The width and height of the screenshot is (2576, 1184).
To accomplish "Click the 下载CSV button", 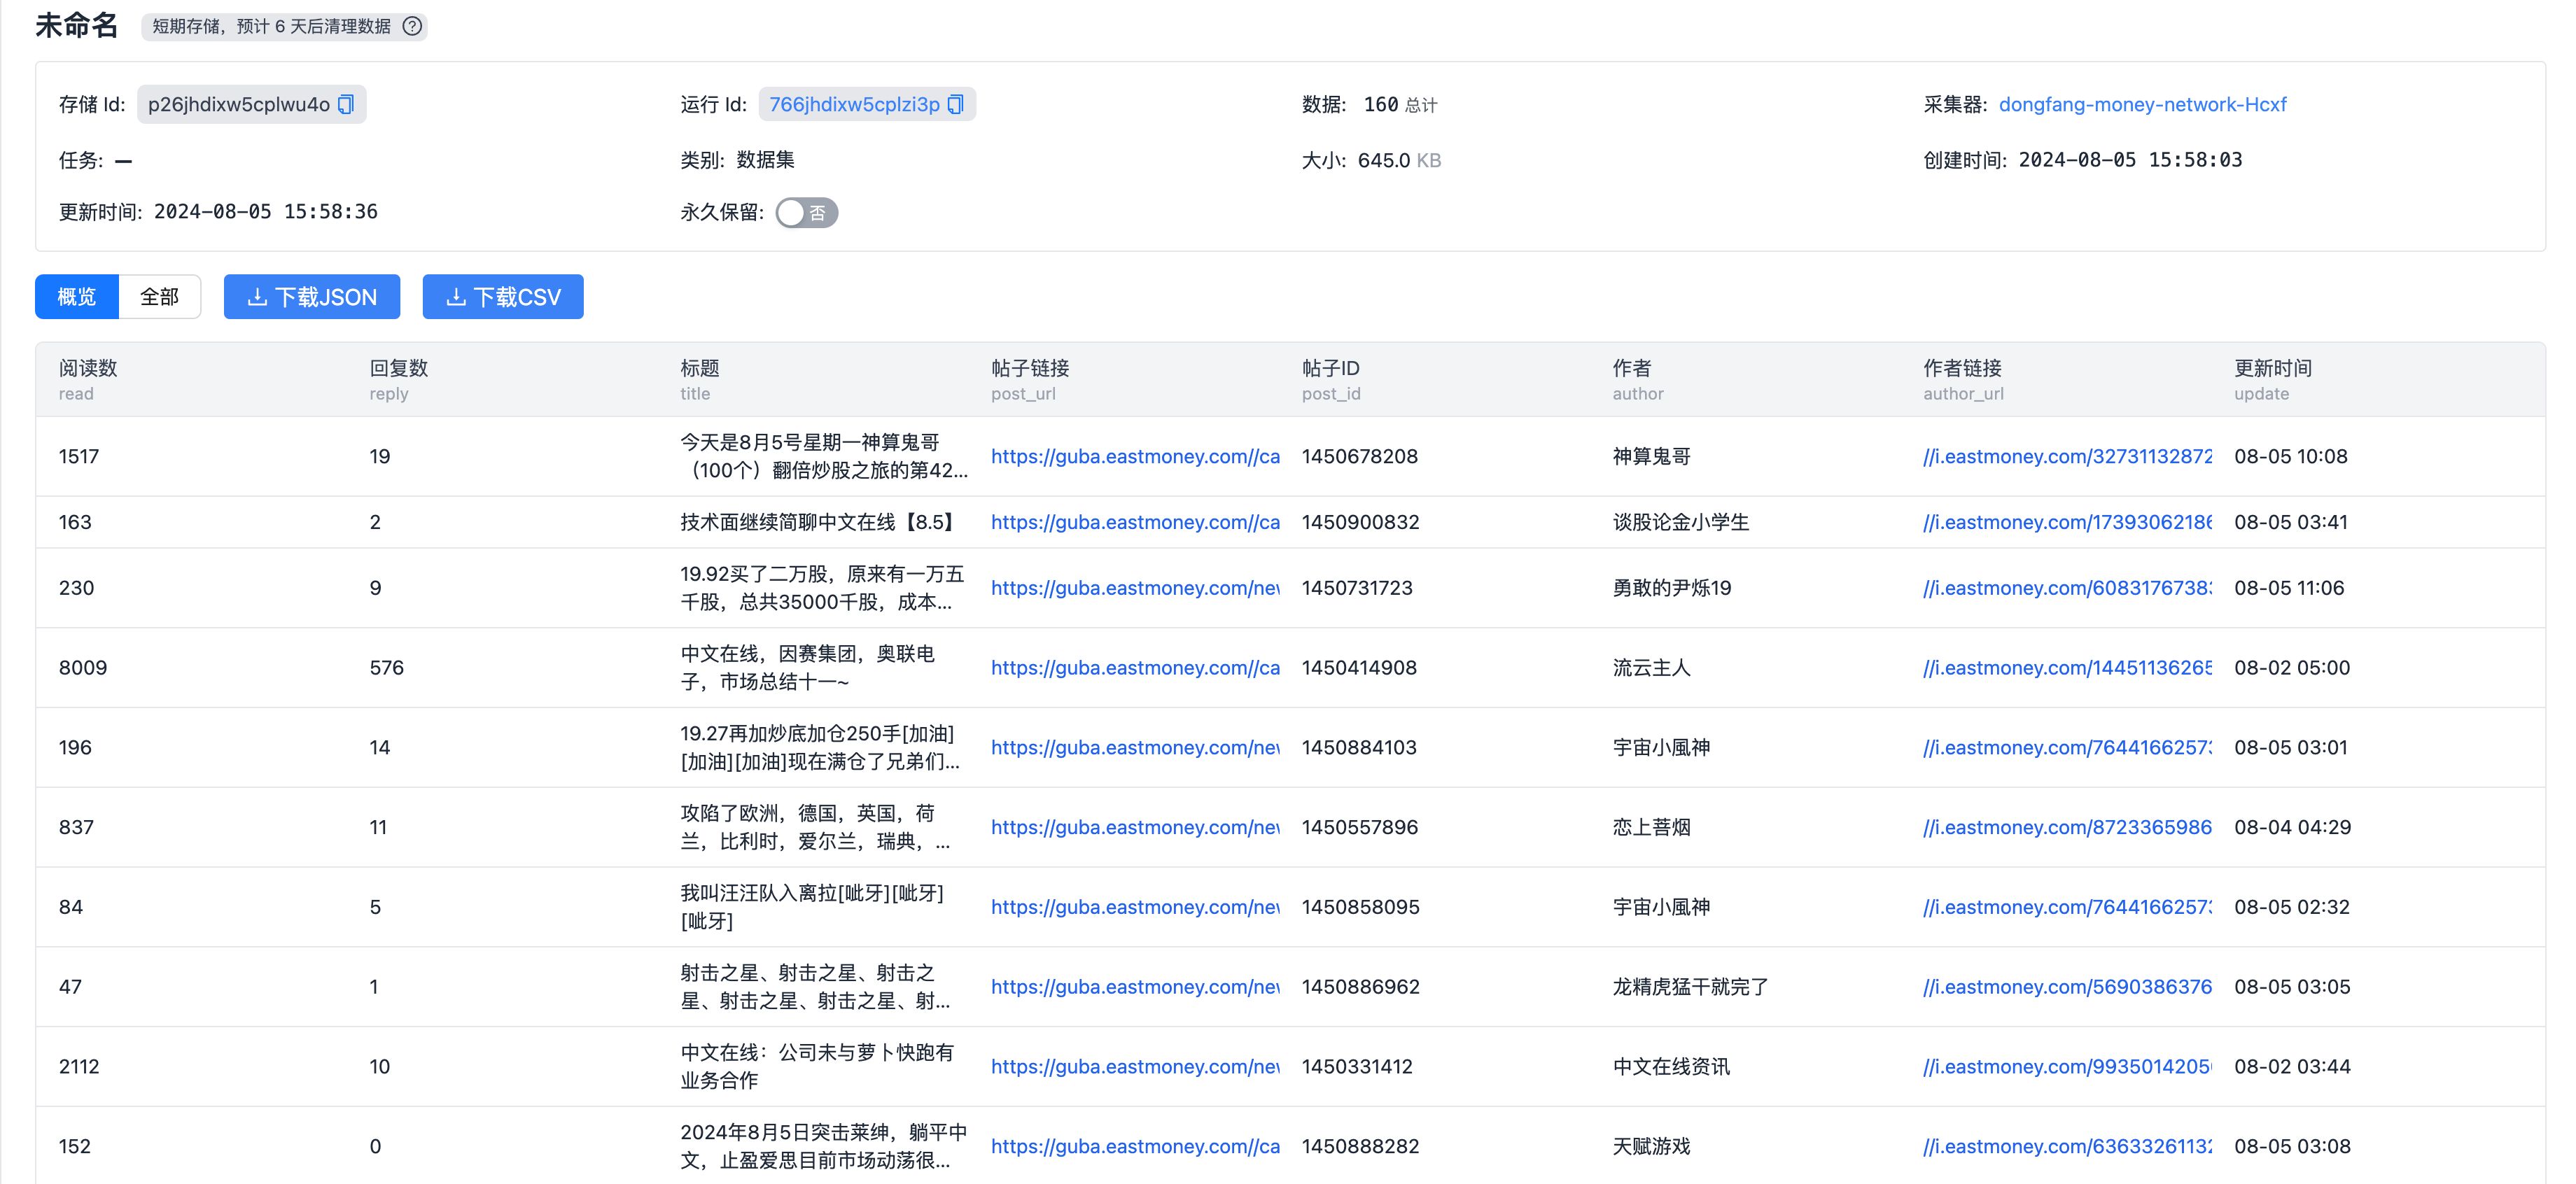I will coord(503,297).
